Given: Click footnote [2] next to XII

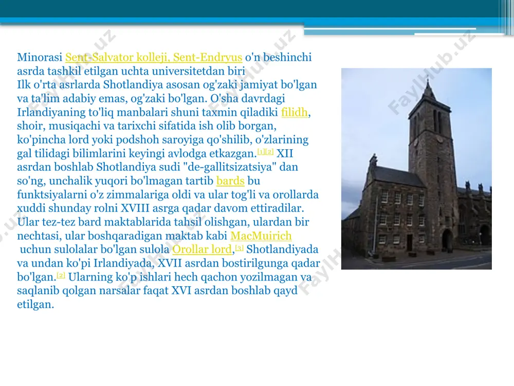Looking at the screenshot, I should click(x=269, y=152).
